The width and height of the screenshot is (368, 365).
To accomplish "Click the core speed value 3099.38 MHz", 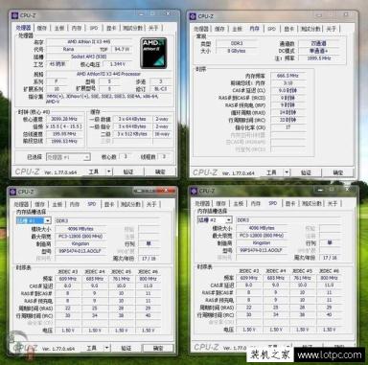I will [x=64, y=119].
